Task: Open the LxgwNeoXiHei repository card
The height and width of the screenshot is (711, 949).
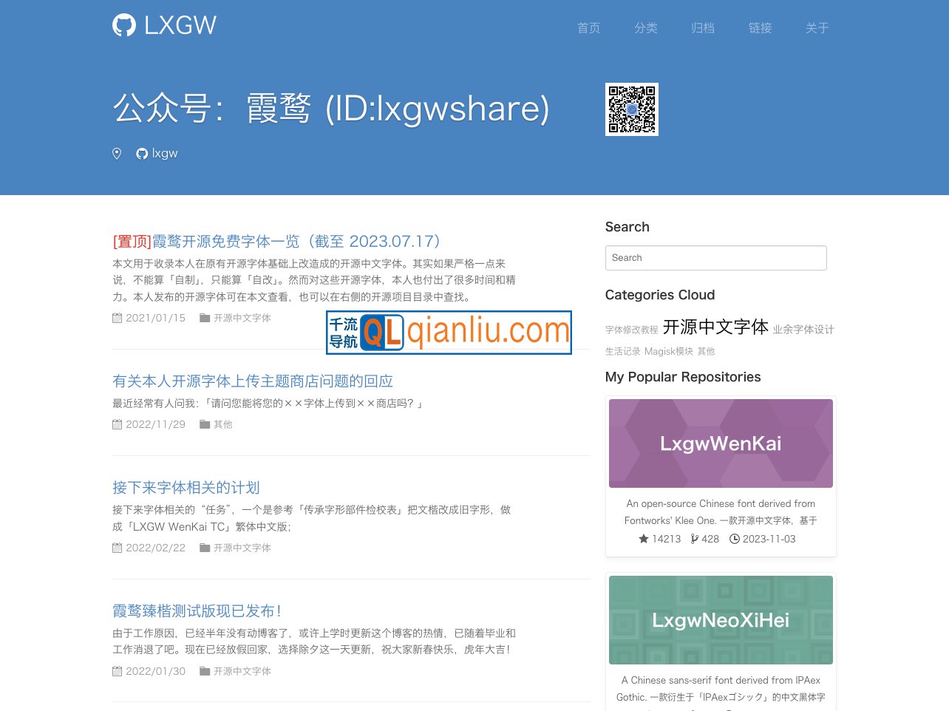Action: 721,620
